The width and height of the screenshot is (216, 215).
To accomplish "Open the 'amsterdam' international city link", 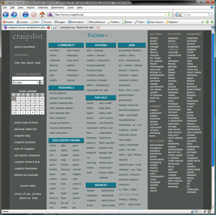I will 157,145.
